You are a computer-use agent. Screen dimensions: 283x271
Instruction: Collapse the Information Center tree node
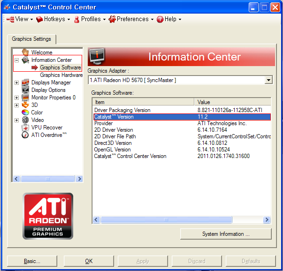[16, 60]
